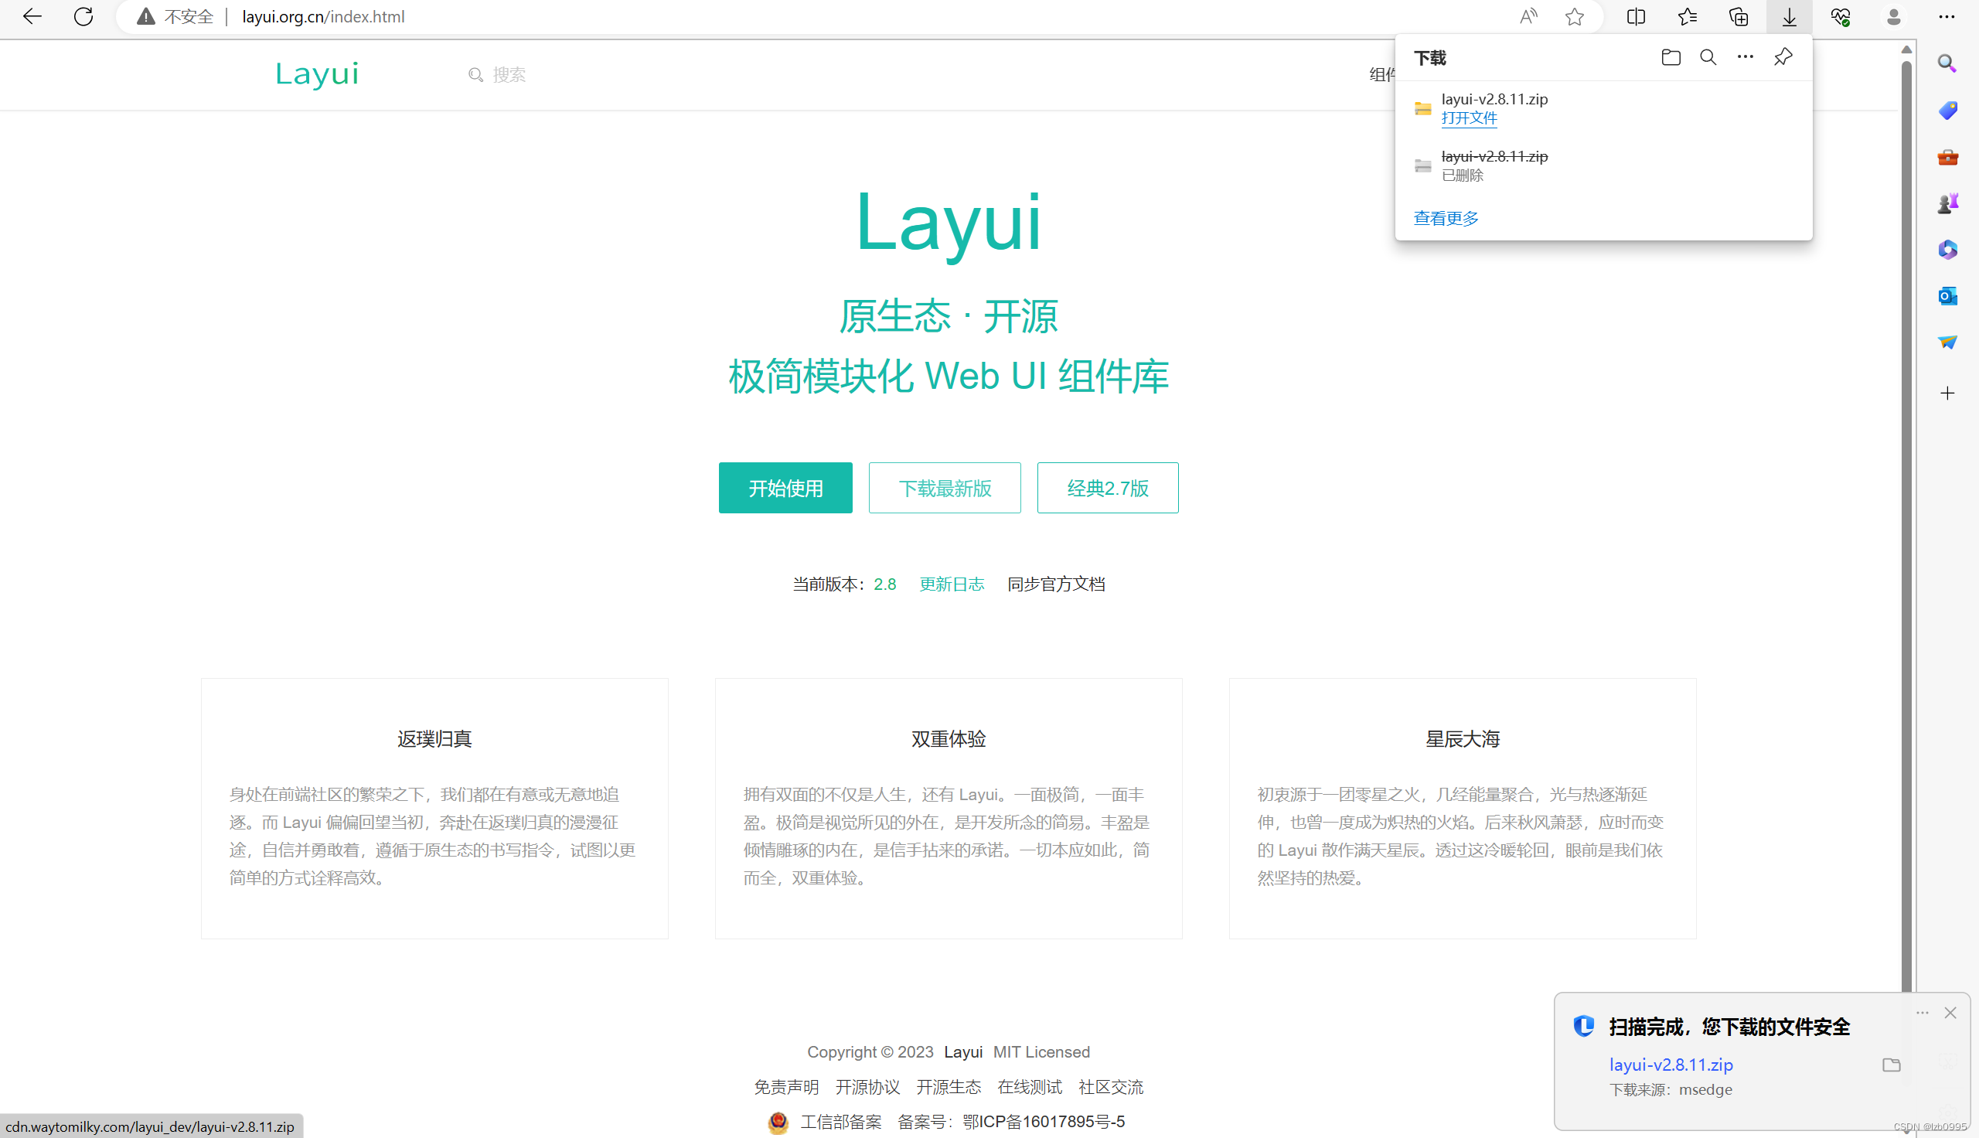Click the 开始使用 button
Image resolution: width=1979 pixels, height=1138 pixels.
[x=785, y=487]
